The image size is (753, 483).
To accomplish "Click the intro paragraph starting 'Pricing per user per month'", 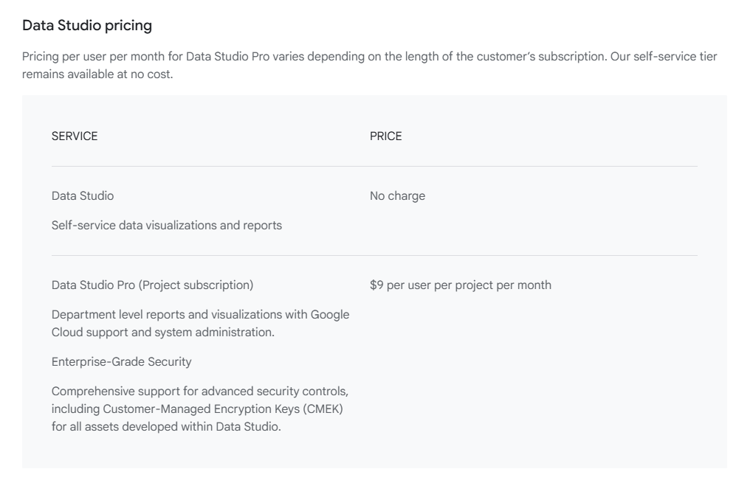I will (369, 65).
